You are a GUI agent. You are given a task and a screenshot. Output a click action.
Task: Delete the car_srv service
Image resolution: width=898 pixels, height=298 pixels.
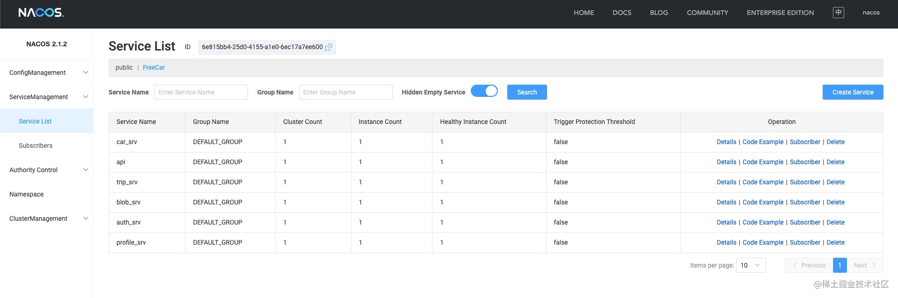(x=835, y=142)
